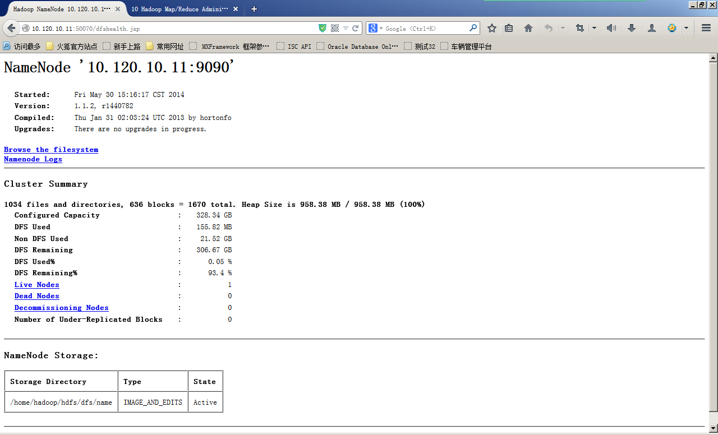Click the magnifier search icon
718x435 pixels.
(x=473, y=28)
